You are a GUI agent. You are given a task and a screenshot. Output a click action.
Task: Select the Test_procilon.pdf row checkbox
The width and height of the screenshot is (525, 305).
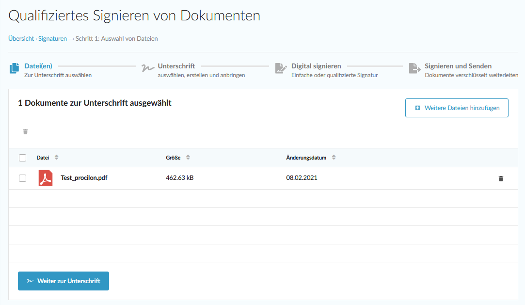pos(22,178)
